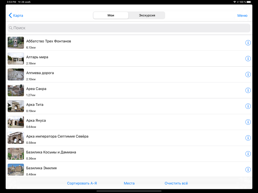The image size is (258, 193).
Task: Click the 0.19км distance label
Action: pos(31,111)
